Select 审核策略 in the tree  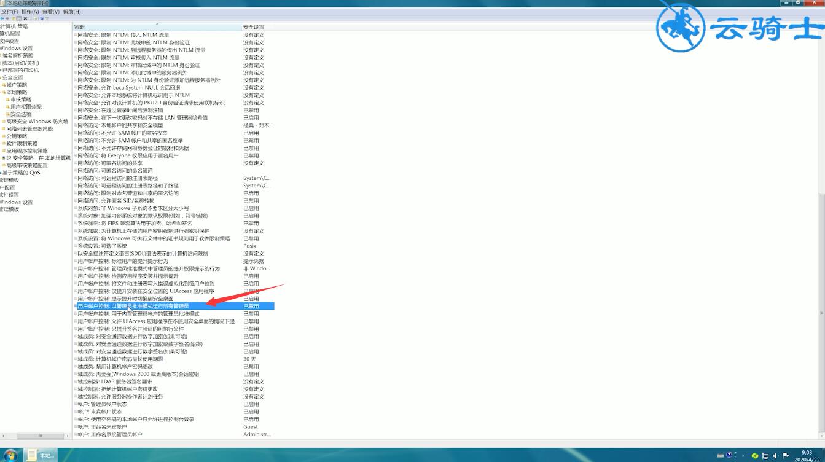click(20, 100)
